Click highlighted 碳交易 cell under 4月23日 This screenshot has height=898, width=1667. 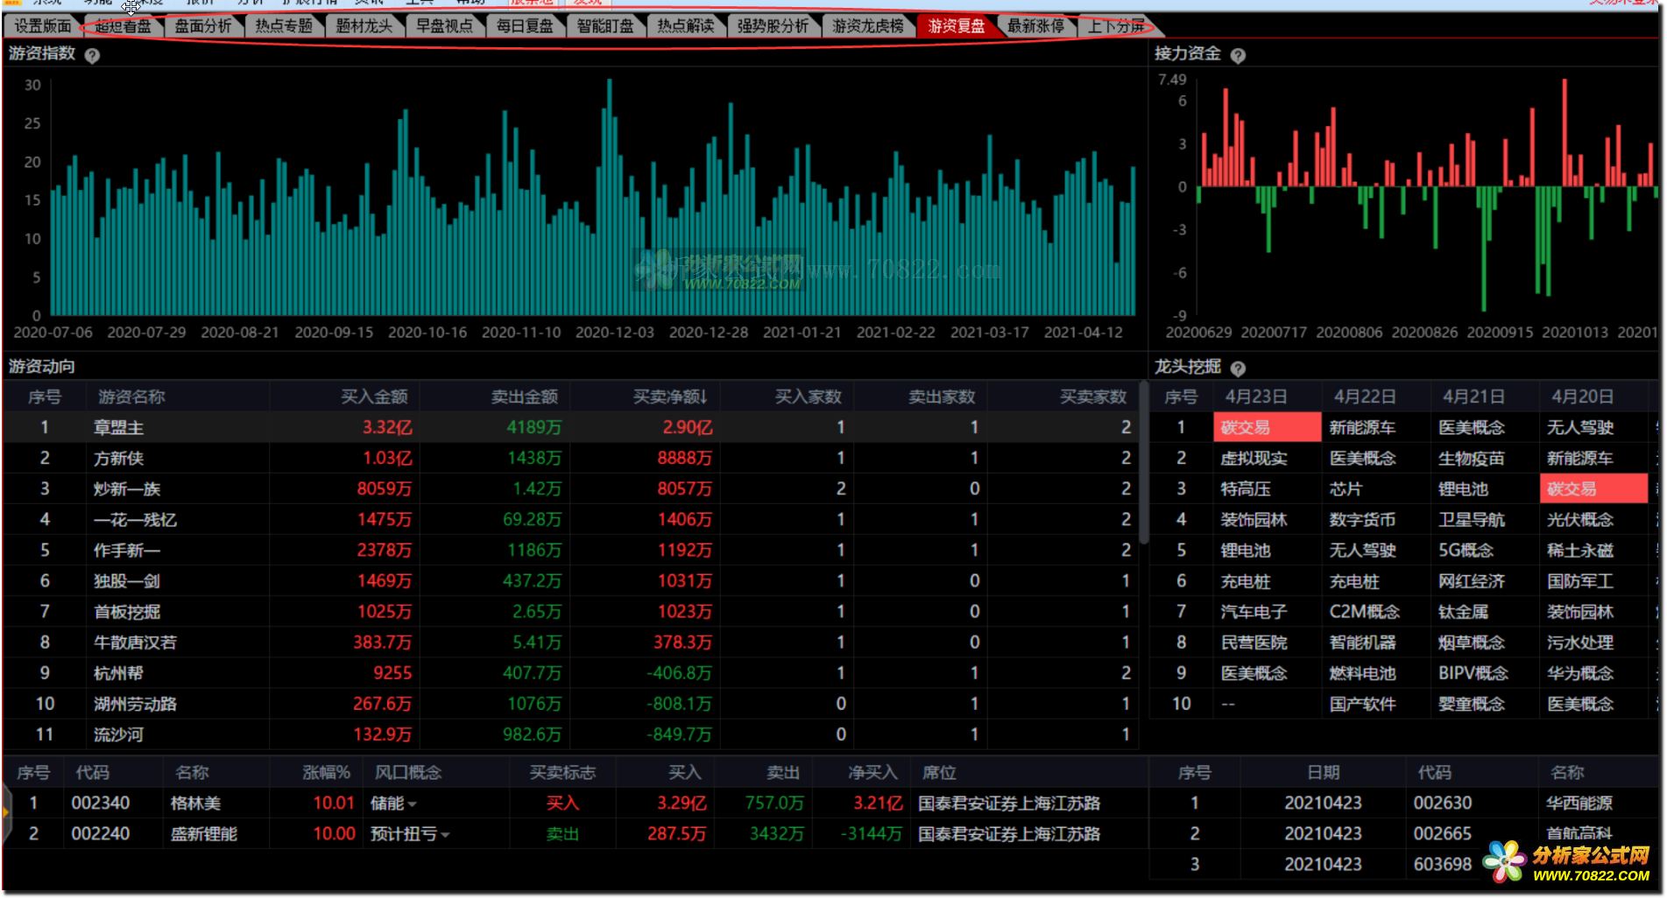coord(1267,428)
